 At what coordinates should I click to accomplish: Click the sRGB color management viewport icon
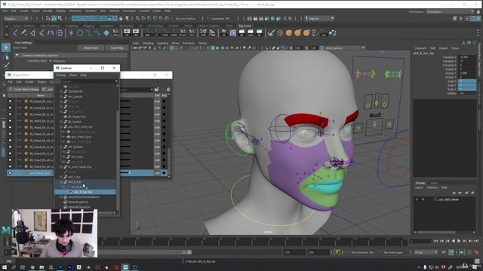click(321, 48)
